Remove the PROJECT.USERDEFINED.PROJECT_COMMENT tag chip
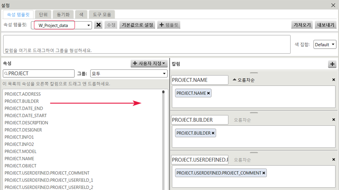Viewport: 339px width, 190px height. 264,173
